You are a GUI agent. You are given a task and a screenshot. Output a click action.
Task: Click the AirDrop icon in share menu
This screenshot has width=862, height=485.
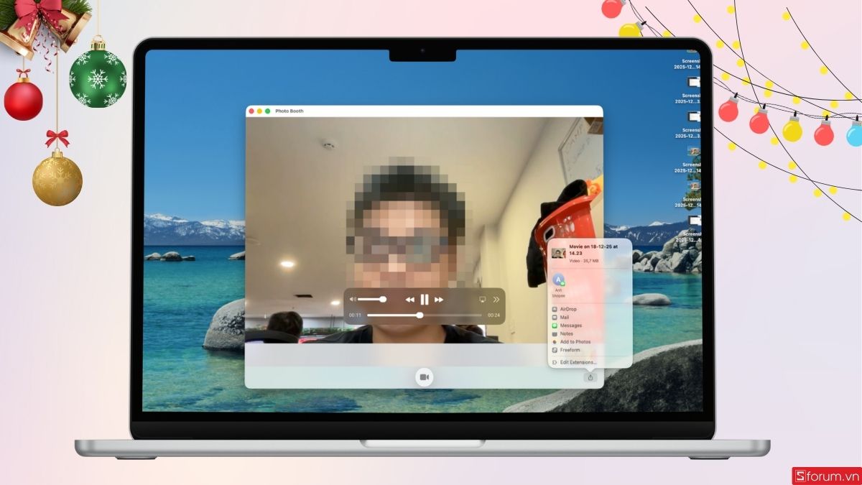567,308
